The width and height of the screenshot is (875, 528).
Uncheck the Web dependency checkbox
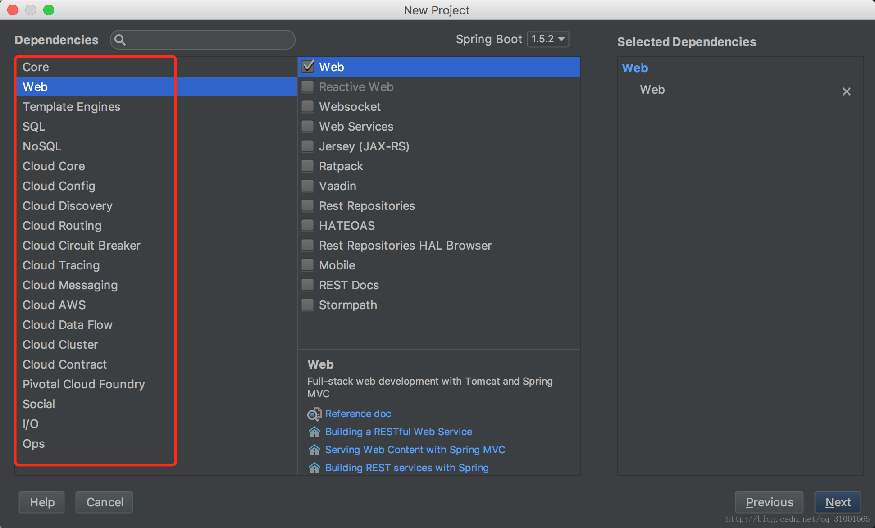point(308,67)
